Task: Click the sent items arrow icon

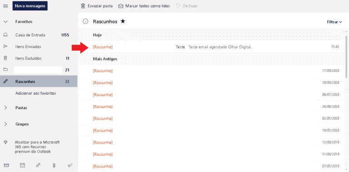Action: [x=6, y=47]
